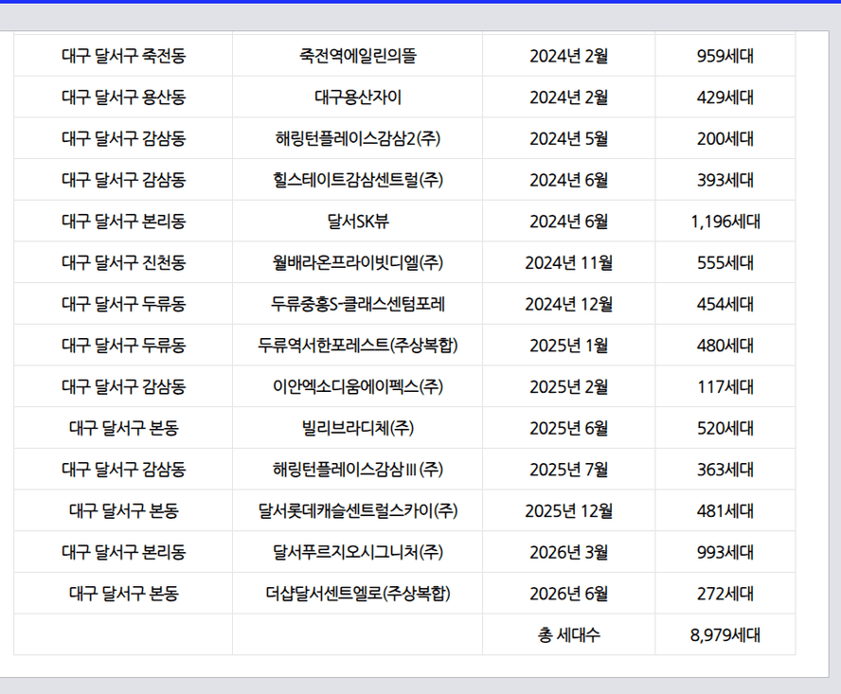Click the '117세대' household count
Screen dimensions: 841x694
725,386
